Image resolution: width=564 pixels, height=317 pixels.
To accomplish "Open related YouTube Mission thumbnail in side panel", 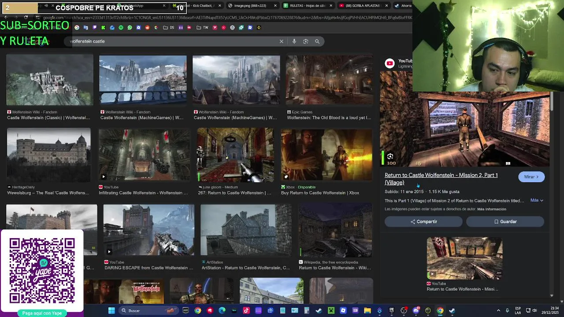I will point(464,258).
